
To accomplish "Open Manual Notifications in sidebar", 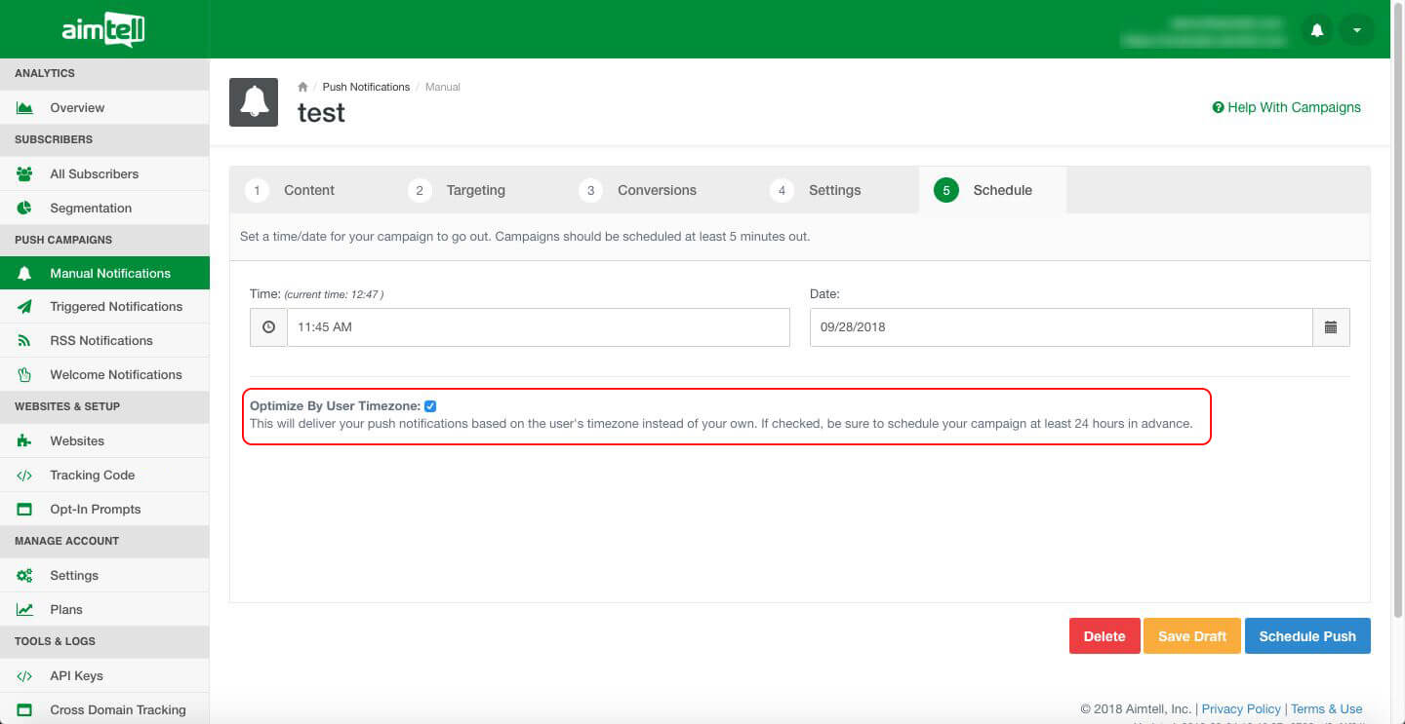I will (104, 274).
